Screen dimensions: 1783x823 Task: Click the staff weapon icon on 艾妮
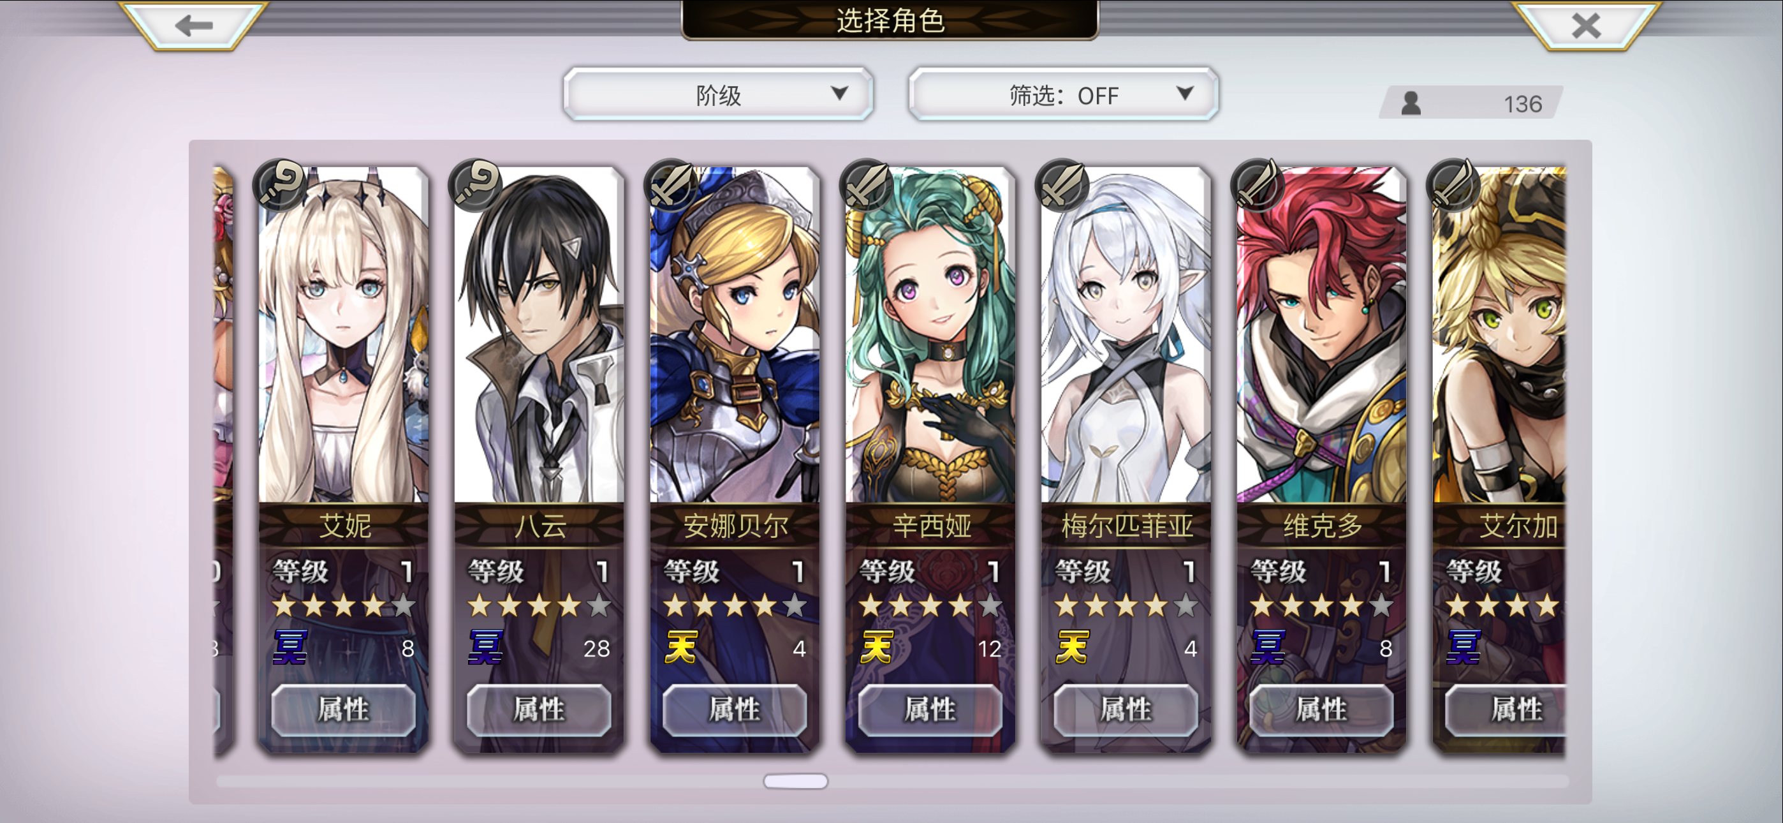tap(280, 185)
